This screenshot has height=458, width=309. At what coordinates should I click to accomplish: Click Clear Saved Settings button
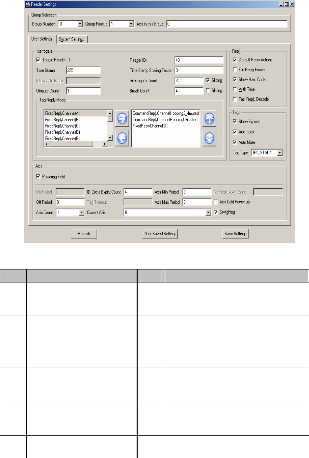(160, 234)
